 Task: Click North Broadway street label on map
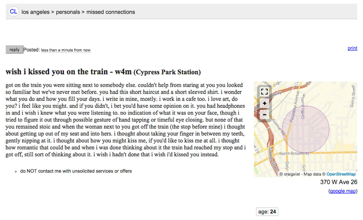[x=294, y=153]
